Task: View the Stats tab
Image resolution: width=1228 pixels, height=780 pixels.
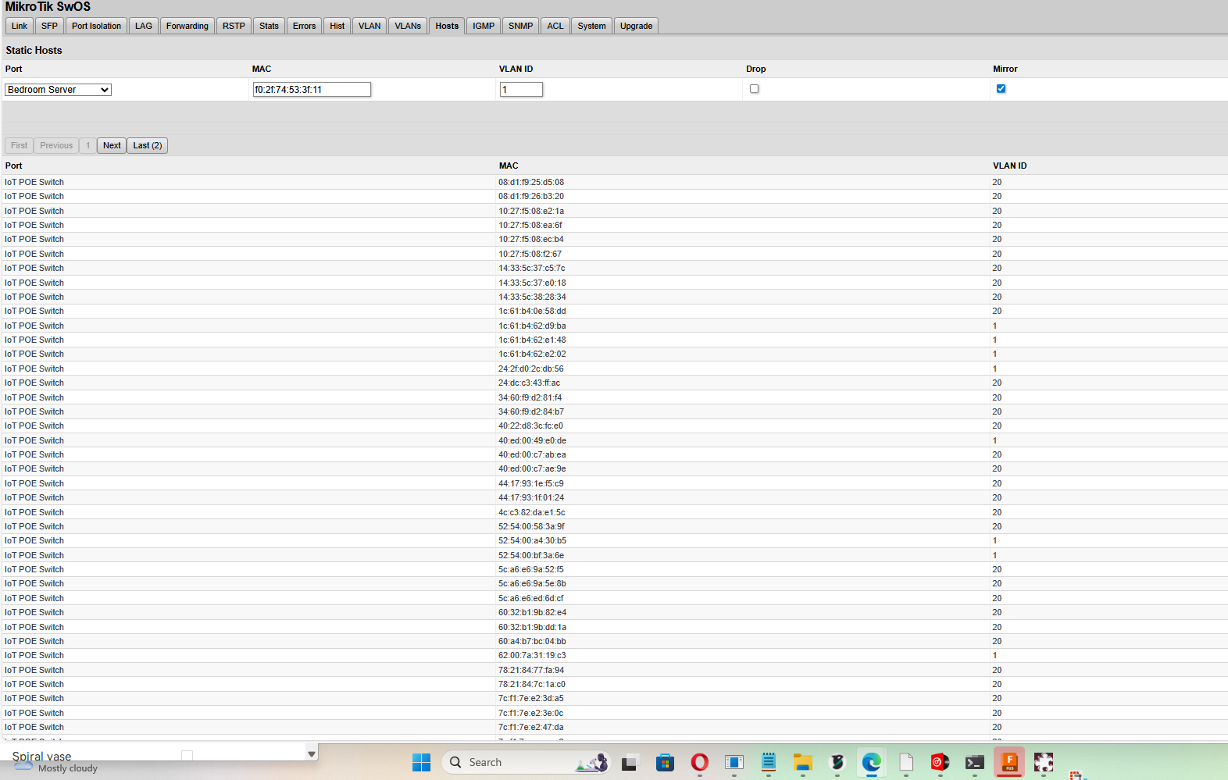Action: 269,26
